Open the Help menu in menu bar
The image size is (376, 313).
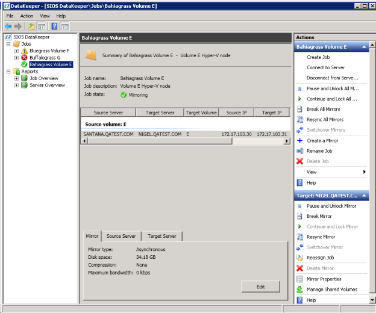point(61,16)
